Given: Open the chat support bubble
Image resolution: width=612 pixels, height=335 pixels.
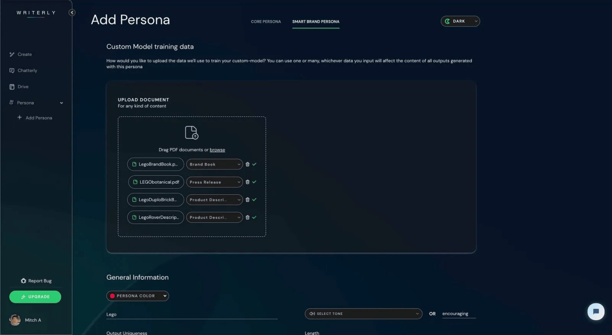Looking at the screenshot, I should [x=596, y=311].
